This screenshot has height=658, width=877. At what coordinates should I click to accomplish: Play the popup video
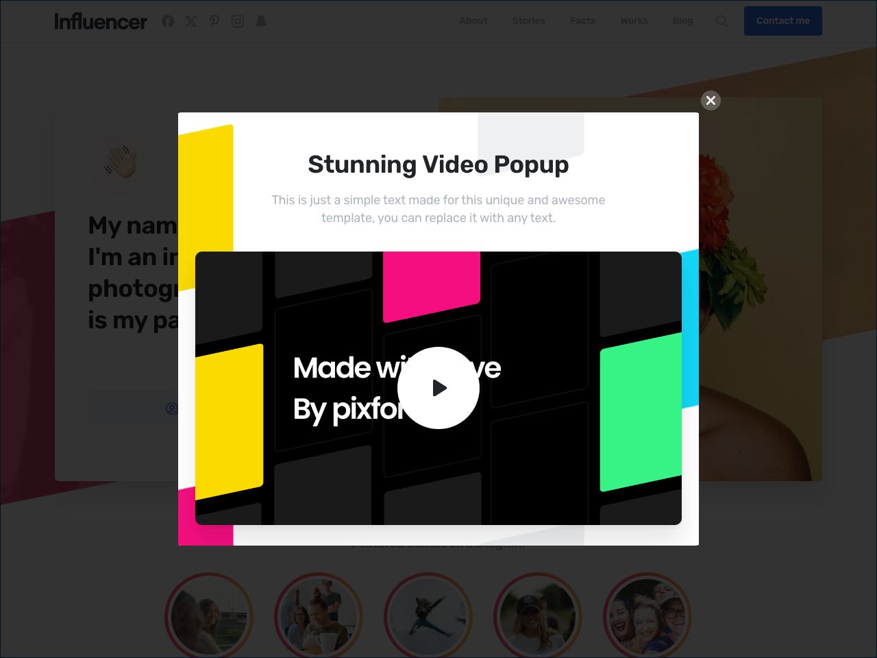click(438, 388)
